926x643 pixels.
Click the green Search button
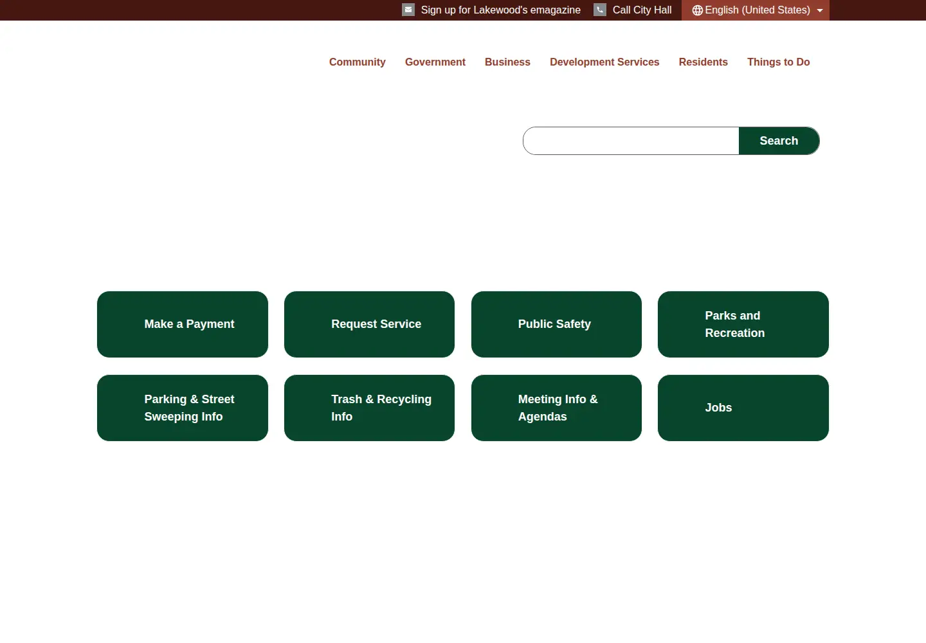click(779, 141)
